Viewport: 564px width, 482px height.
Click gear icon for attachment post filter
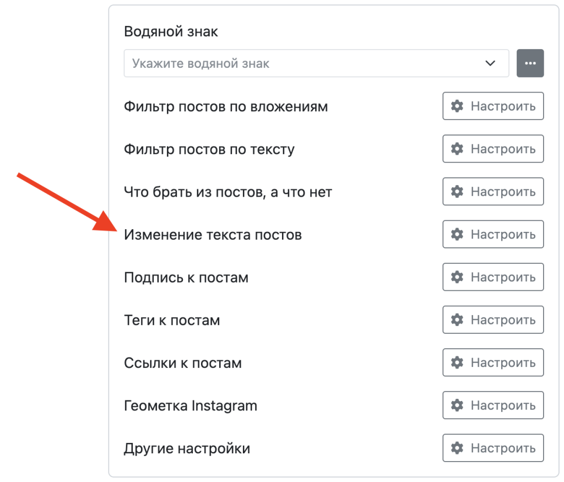pos(457,106)
